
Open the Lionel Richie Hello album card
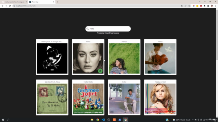124,97
